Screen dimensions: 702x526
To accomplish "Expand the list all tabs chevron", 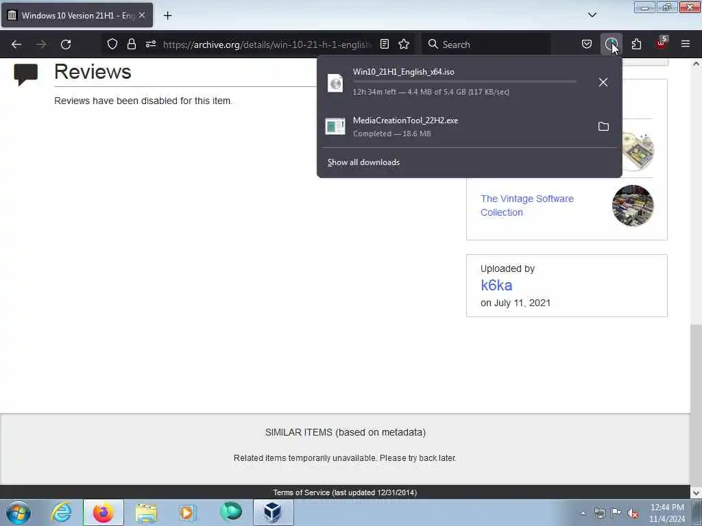I will pyautogui.click(x=592, y=15).
